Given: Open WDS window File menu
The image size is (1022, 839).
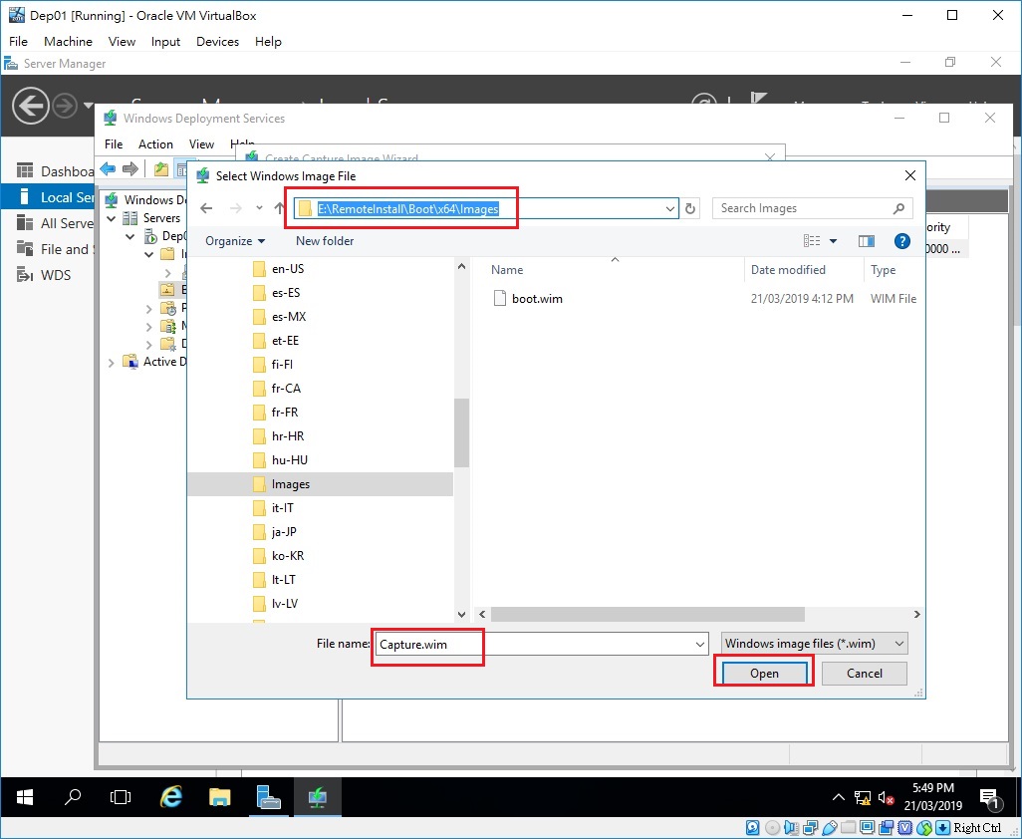Looking at the screenshot, I should point(114,144).
